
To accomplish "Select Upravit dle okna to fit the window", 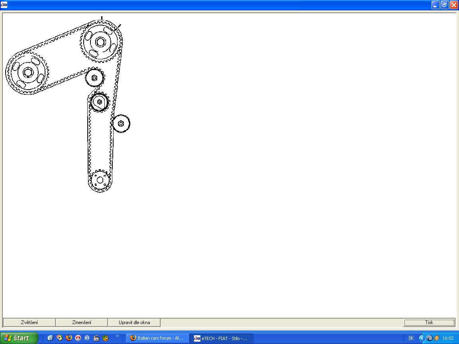I will pyautogui.click(x=134, y=322).
